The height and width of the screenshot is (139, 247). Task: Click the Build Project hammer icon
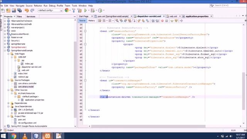74,10
